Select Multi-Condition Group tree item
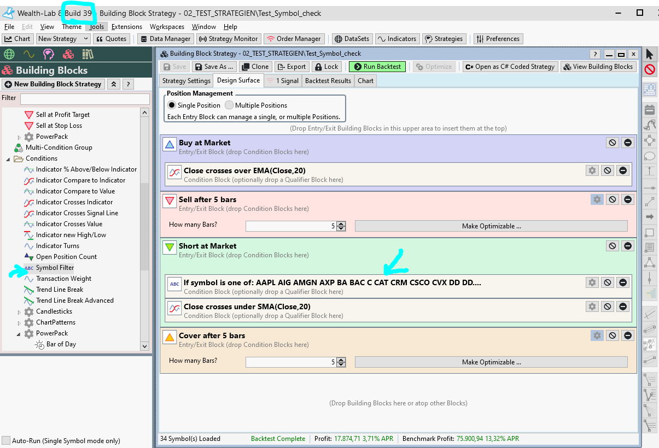The width and height of the screenshot is (659, 448). pos(59,148)
